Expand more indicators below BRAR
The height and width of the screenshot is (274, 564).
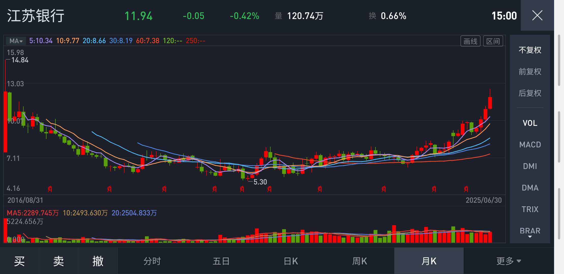point(530,237)
